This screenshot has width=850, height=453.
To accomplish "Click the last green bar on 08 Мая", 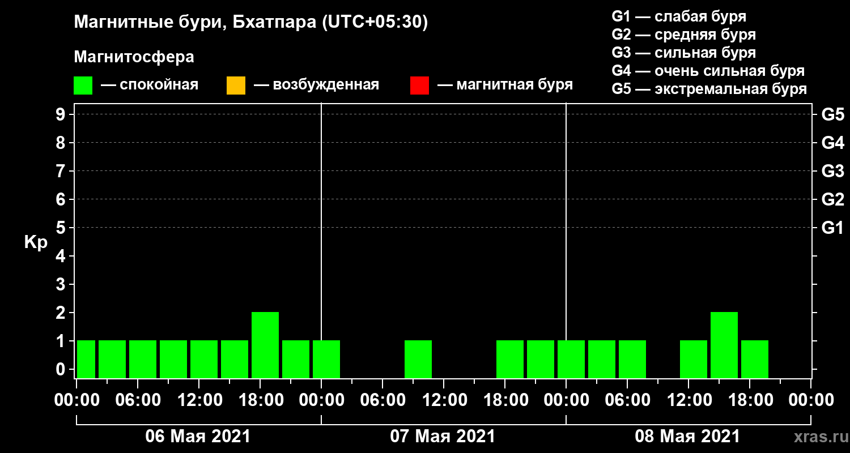I will click(755, 359).
